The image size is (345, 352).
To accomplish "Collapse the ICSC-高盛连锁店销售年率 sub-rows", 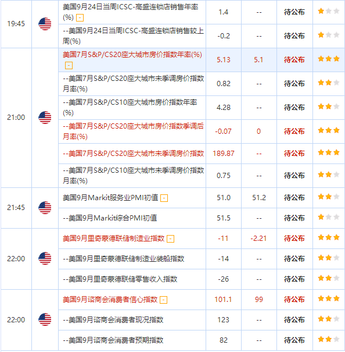I will (x=80, y=17).
